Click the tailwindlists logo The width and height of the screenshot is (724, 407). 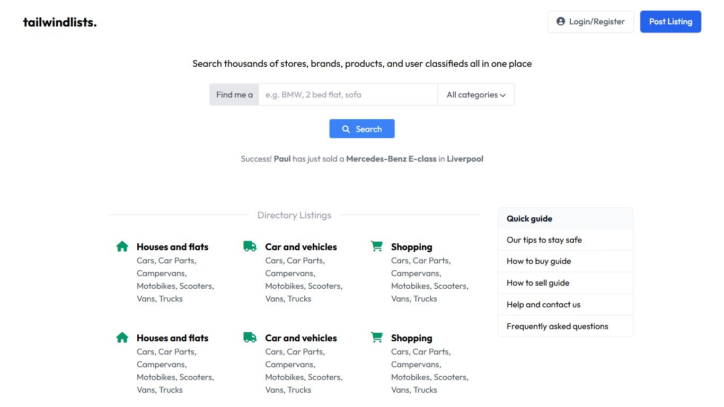pos(60,22)
